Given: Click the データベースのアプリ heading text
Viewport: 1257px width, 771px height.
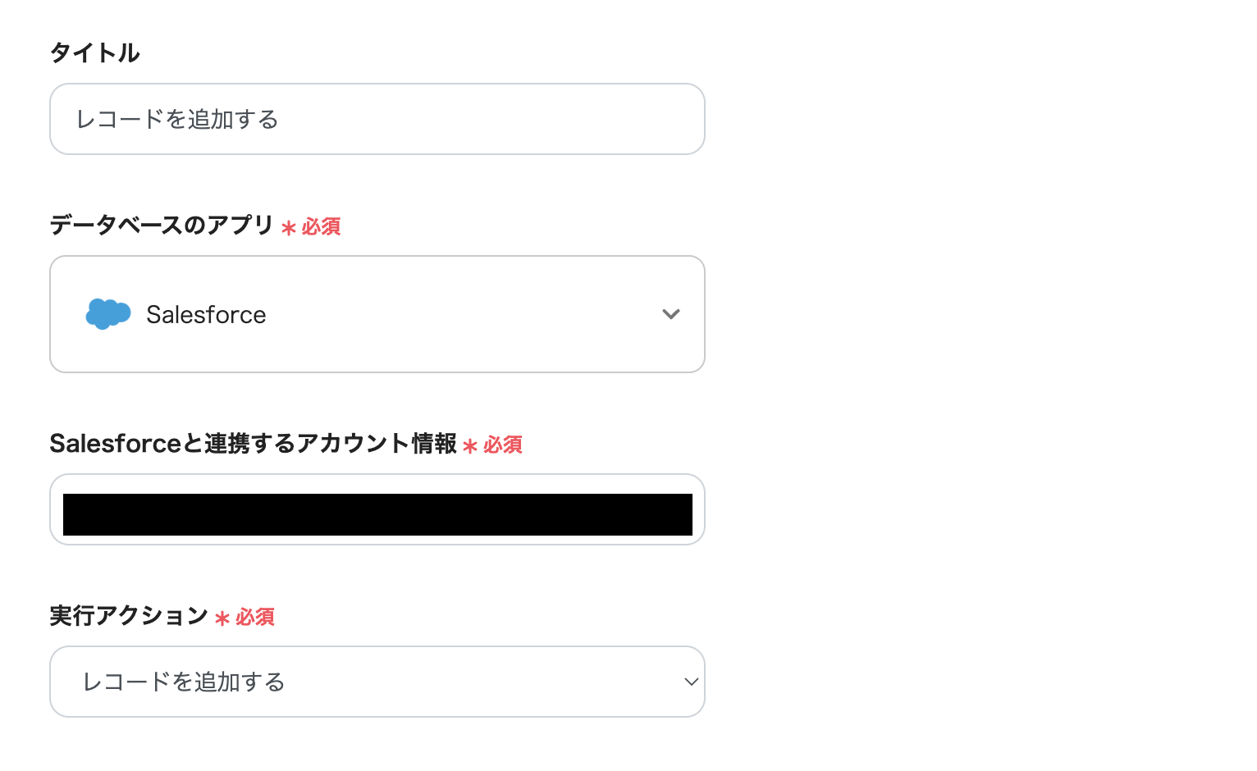Looking at the screenshot, I should point(160,226).
